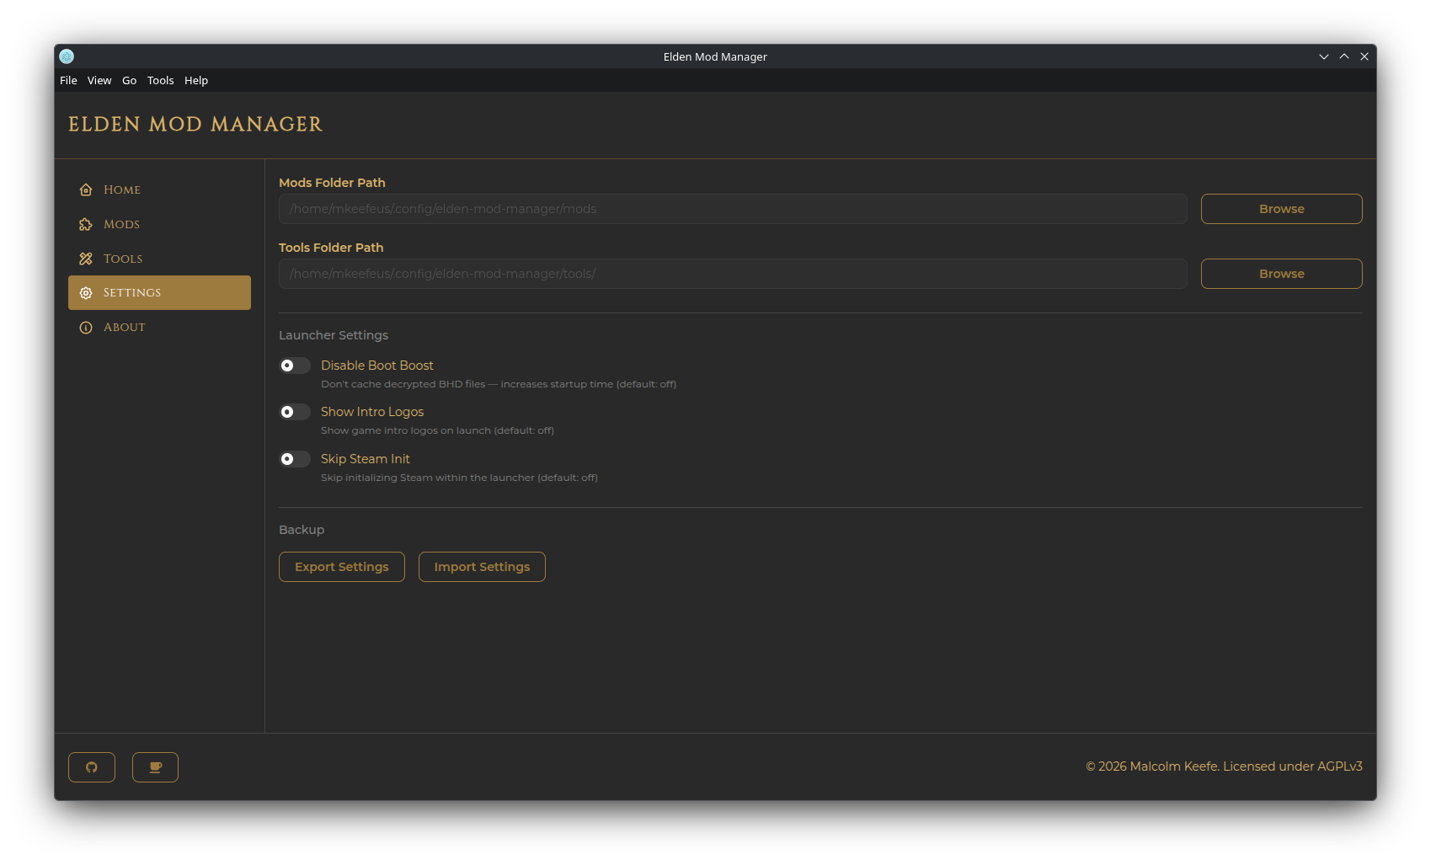This screenshot has width=1431, height=865.
Task: Open the GitHub link button in footer
Action: (x=92, y=767)
